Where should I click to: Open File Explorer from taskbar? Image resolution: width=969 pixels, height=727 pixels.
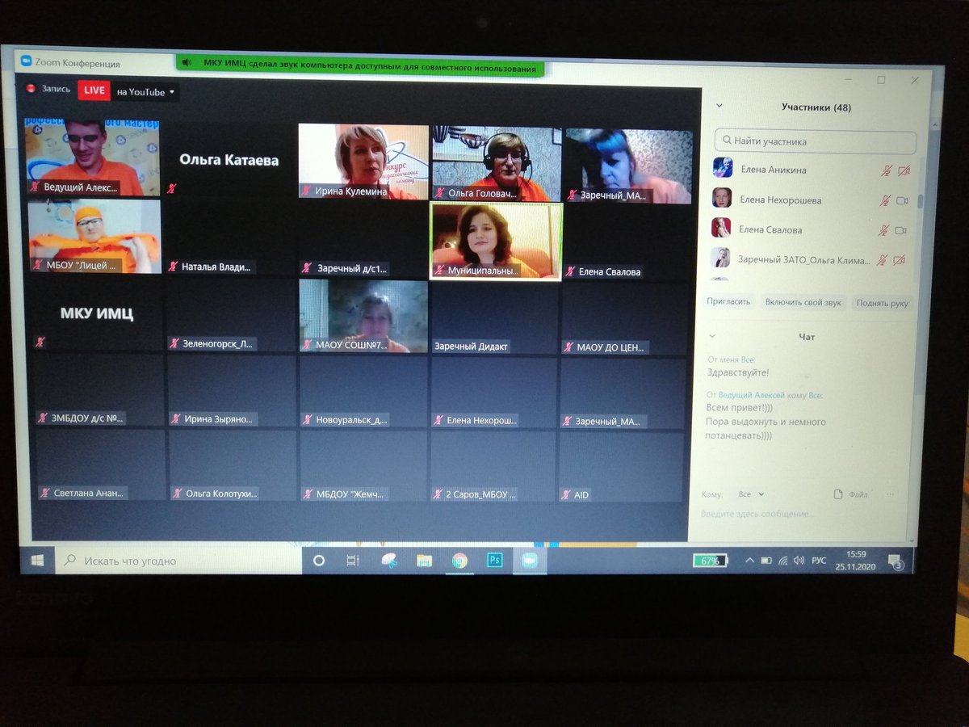point(424,560)
